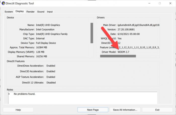Image resolution: width=176 pixels, height=115 pixels.
Task: Click the DirectX 12 Ultimate 'Disabled' value
Action: tap(51, 83)
